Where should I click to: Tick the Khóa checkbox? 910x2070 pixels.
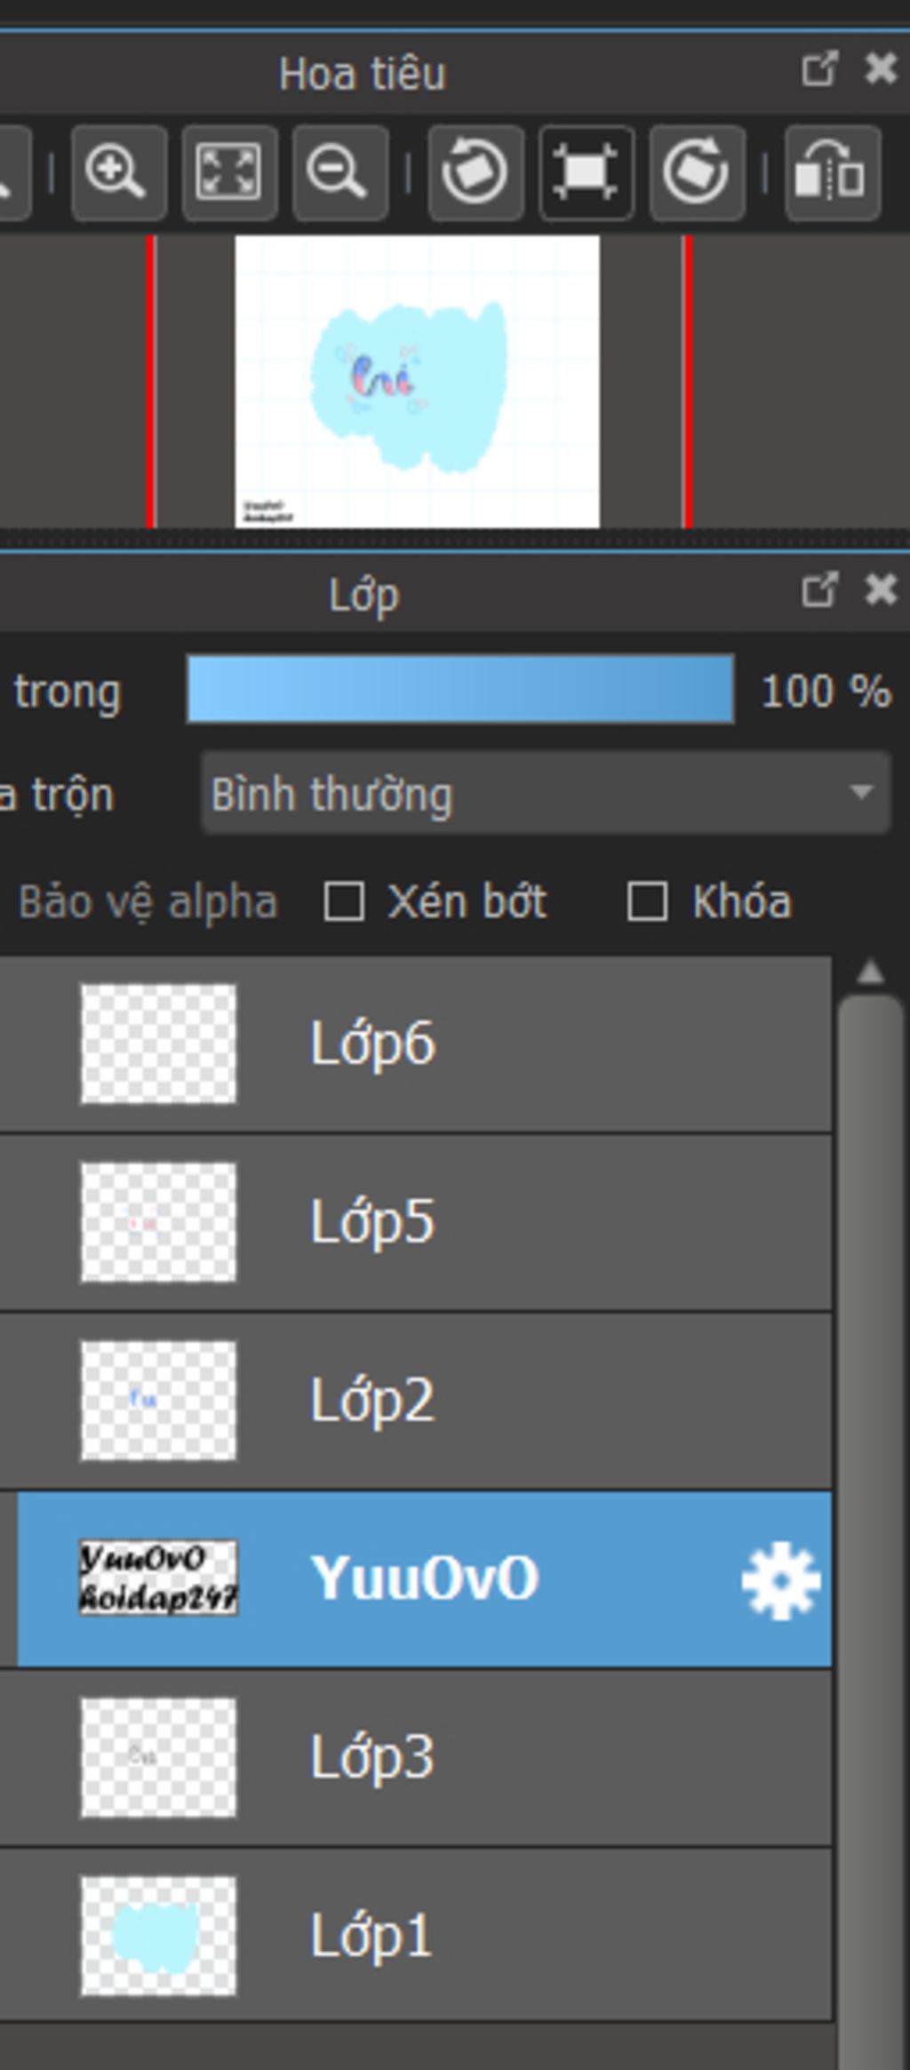pos(647,901)
